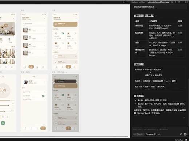The height and width of the screenshot is (141, 189).
Task: Toggle the sidebar layout icon in top bar
Action: pos(124,2)
